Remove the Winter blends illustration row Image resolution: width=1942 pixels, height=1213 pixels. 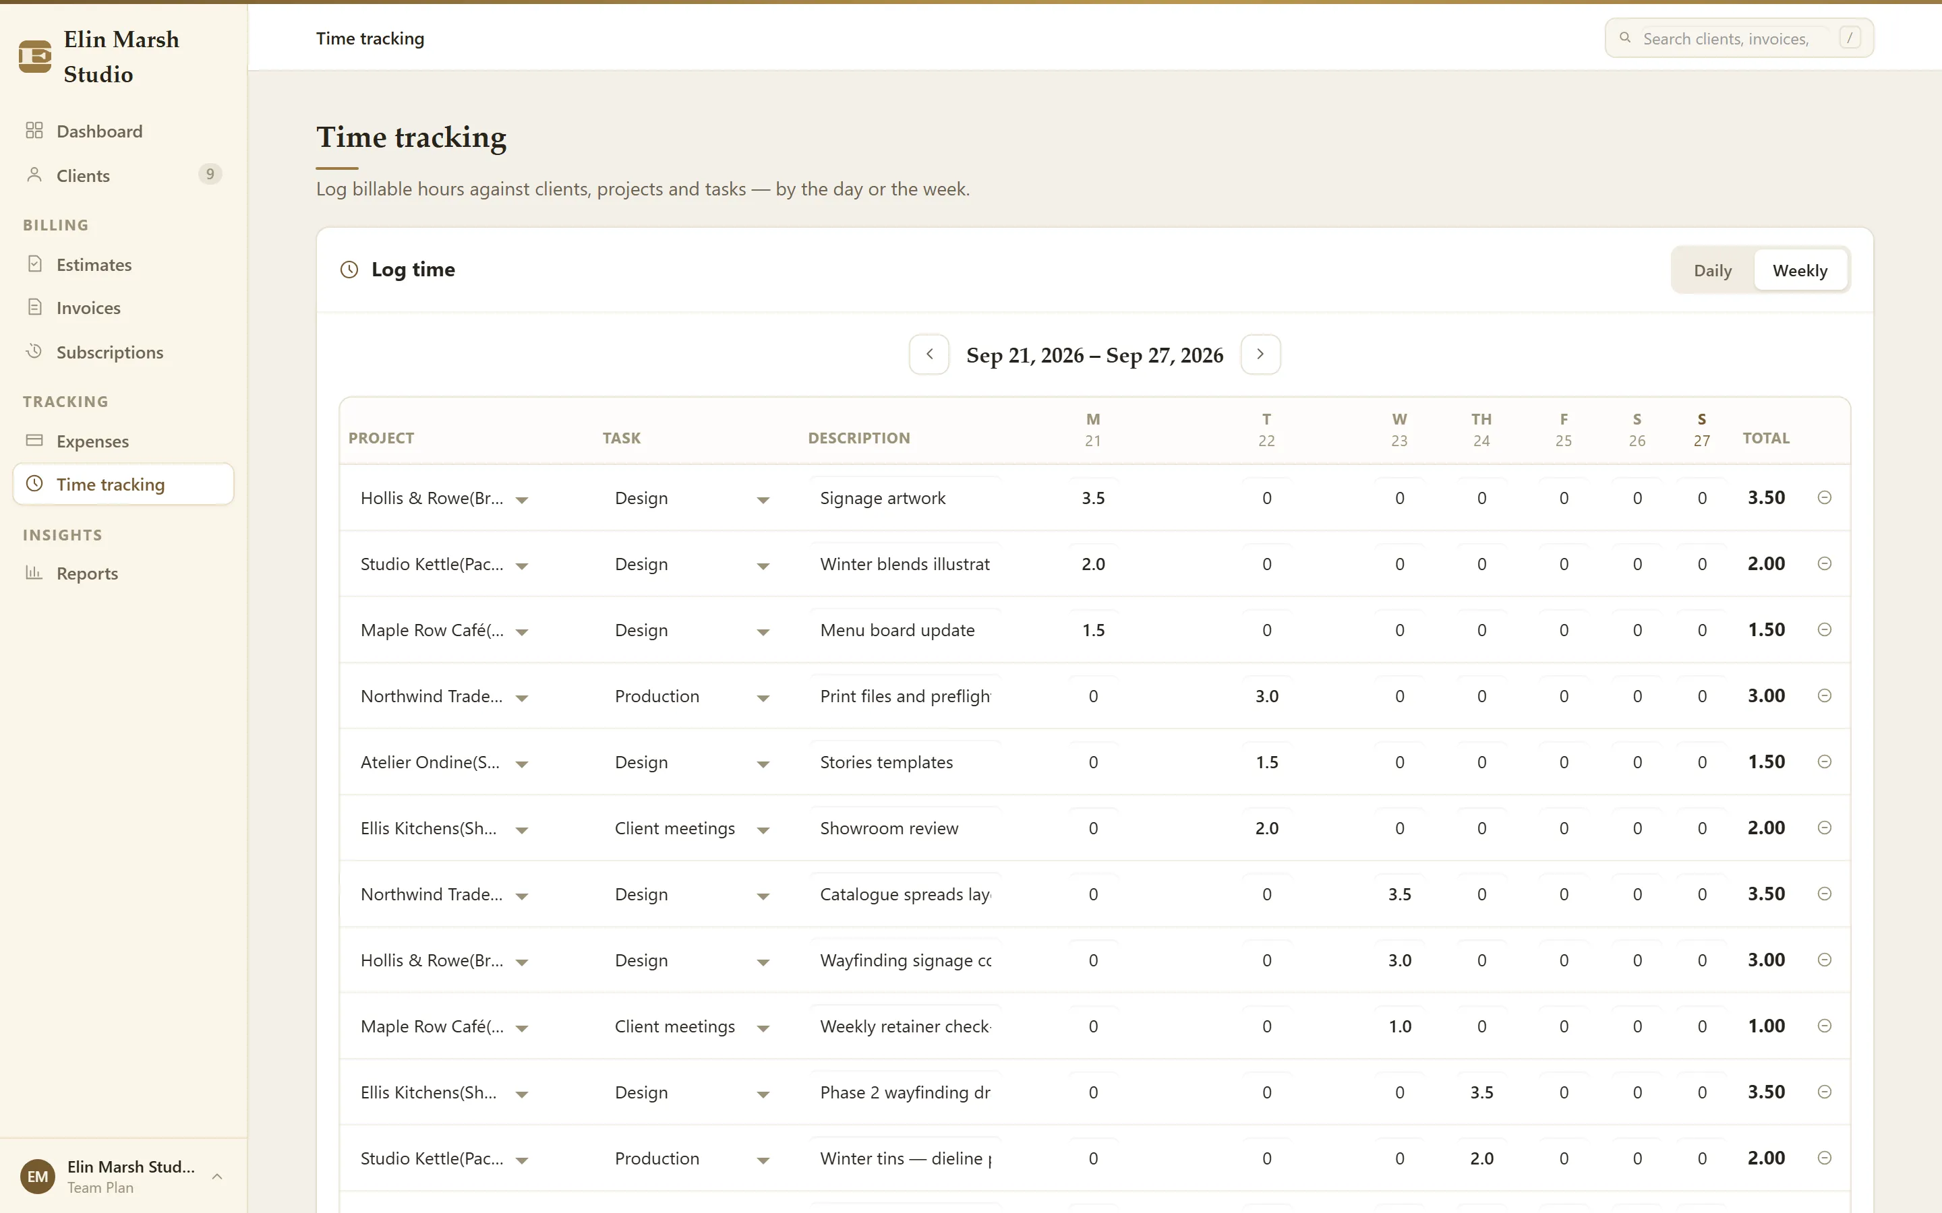1824,563
